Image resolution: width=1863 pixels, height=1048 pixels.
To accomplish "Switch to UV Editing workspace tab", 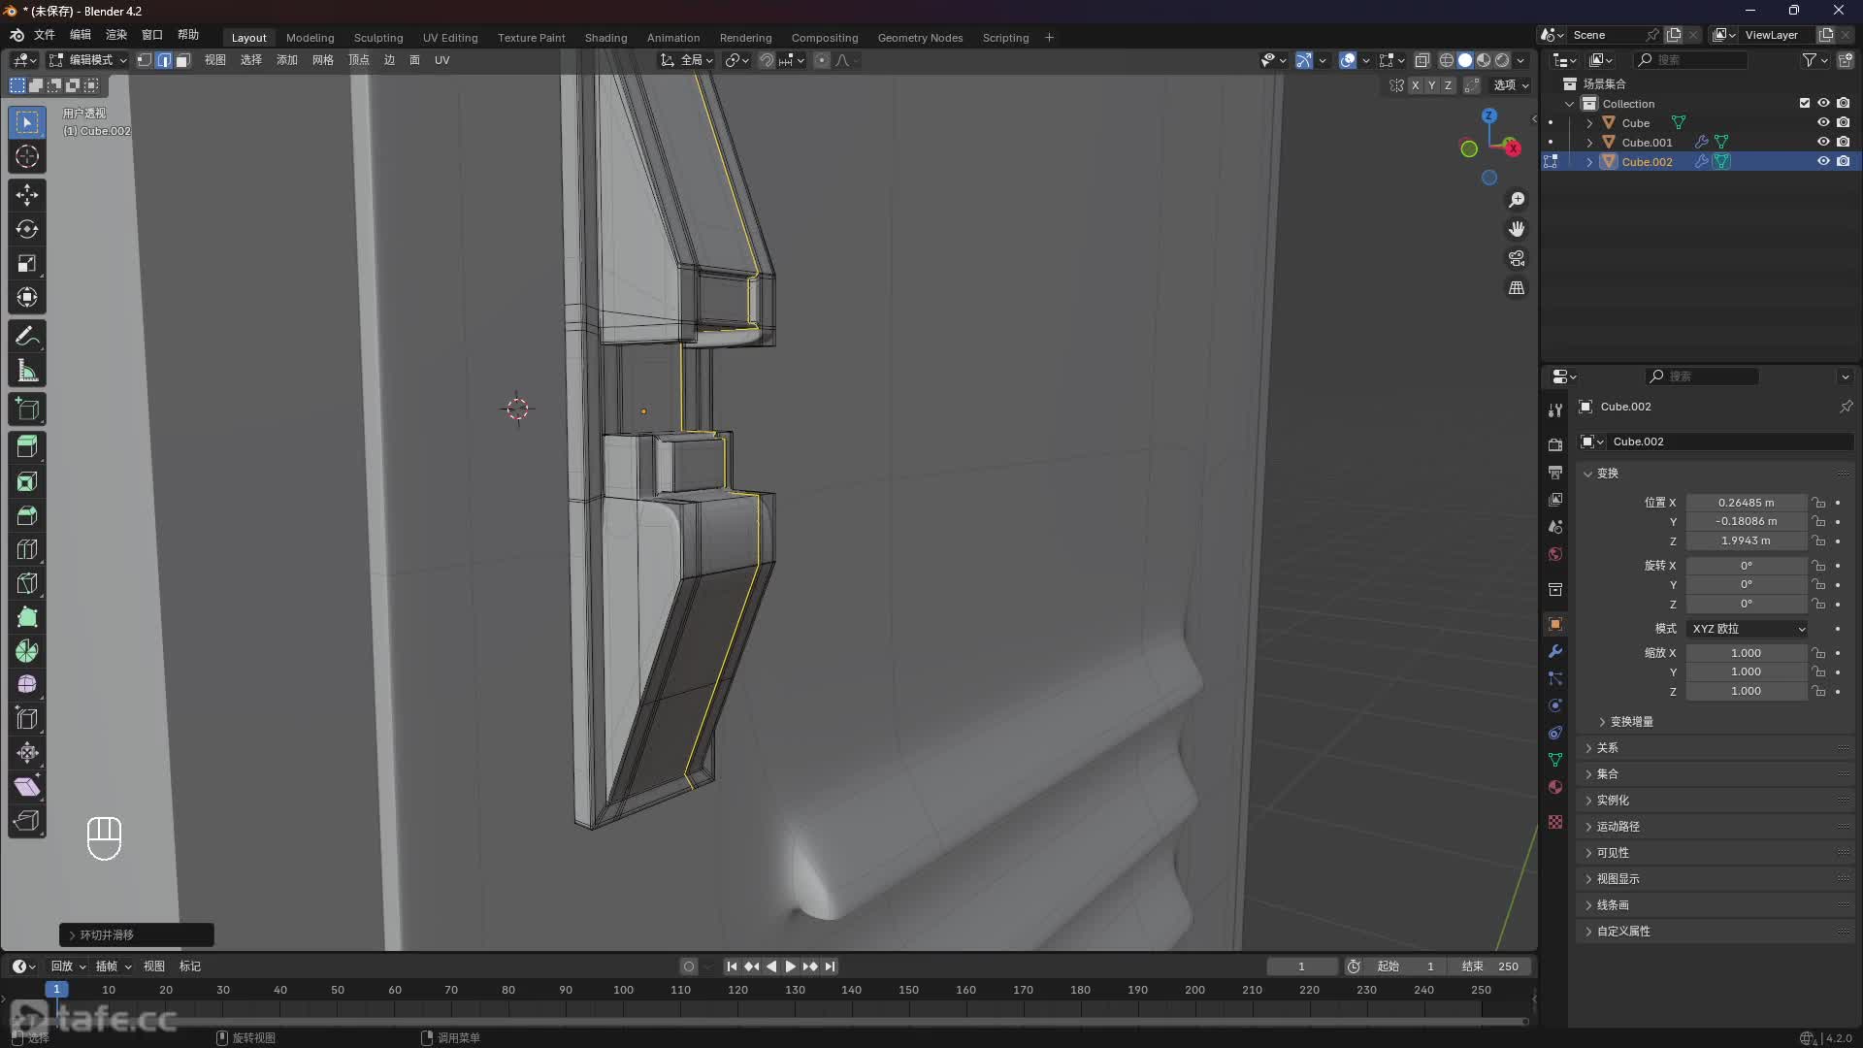I will point(450,38).
